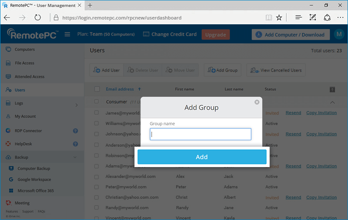Image resolution: width=348 pixels, height=220 pixels.
Task: Click Resend link for James@myworld.com
Action: [x=293, y=113]
